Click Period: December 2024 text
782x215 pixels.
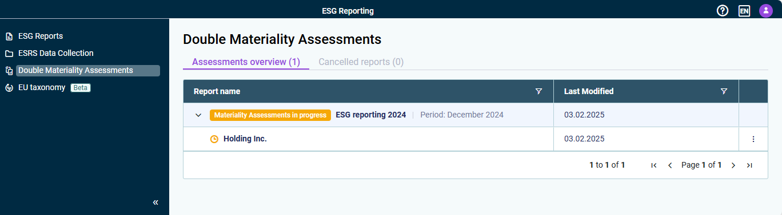point(462,115)
